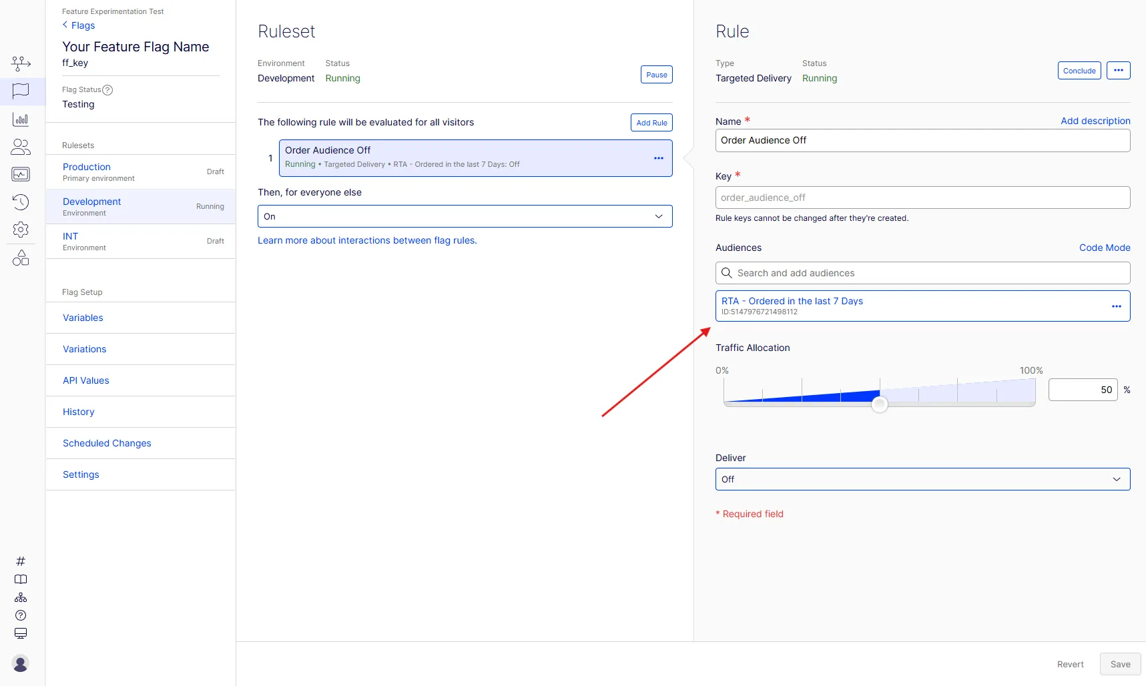1146x686 pixels.
Task: Click the search magnifier in audiences field
Action: 727,273
